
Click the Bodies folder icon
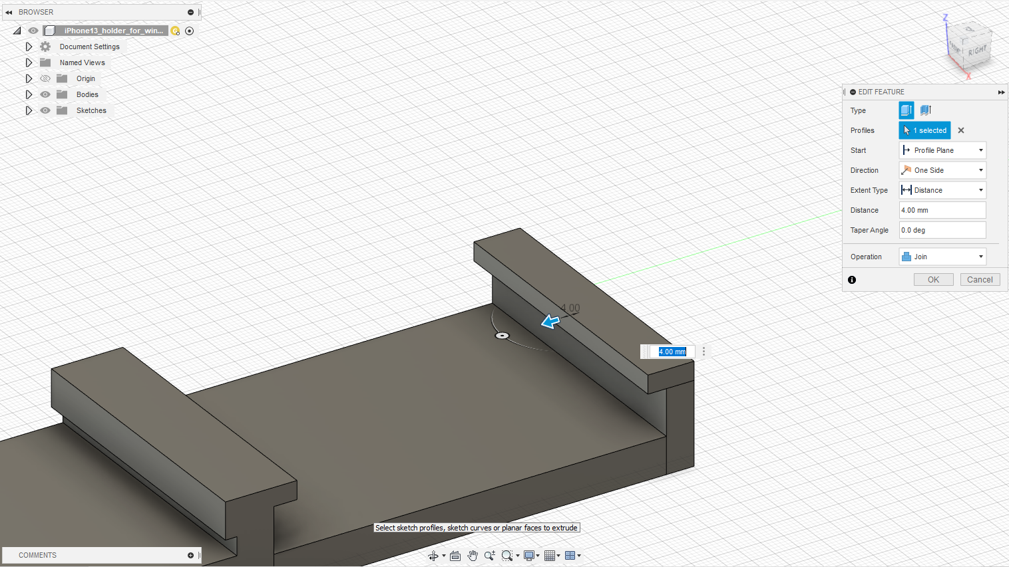[62, 94]
